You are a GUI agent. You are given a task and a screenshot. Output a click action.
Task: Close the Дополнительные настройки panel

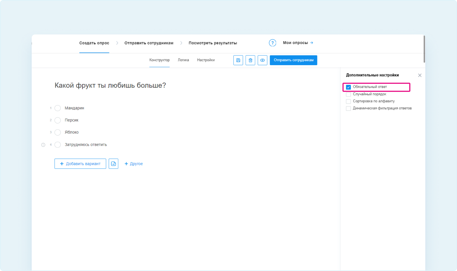click(420, 75)
